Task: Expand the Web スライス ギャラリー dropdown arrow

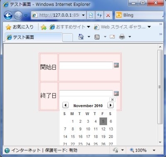Action: pyautogui.click(x=149, y=27)
